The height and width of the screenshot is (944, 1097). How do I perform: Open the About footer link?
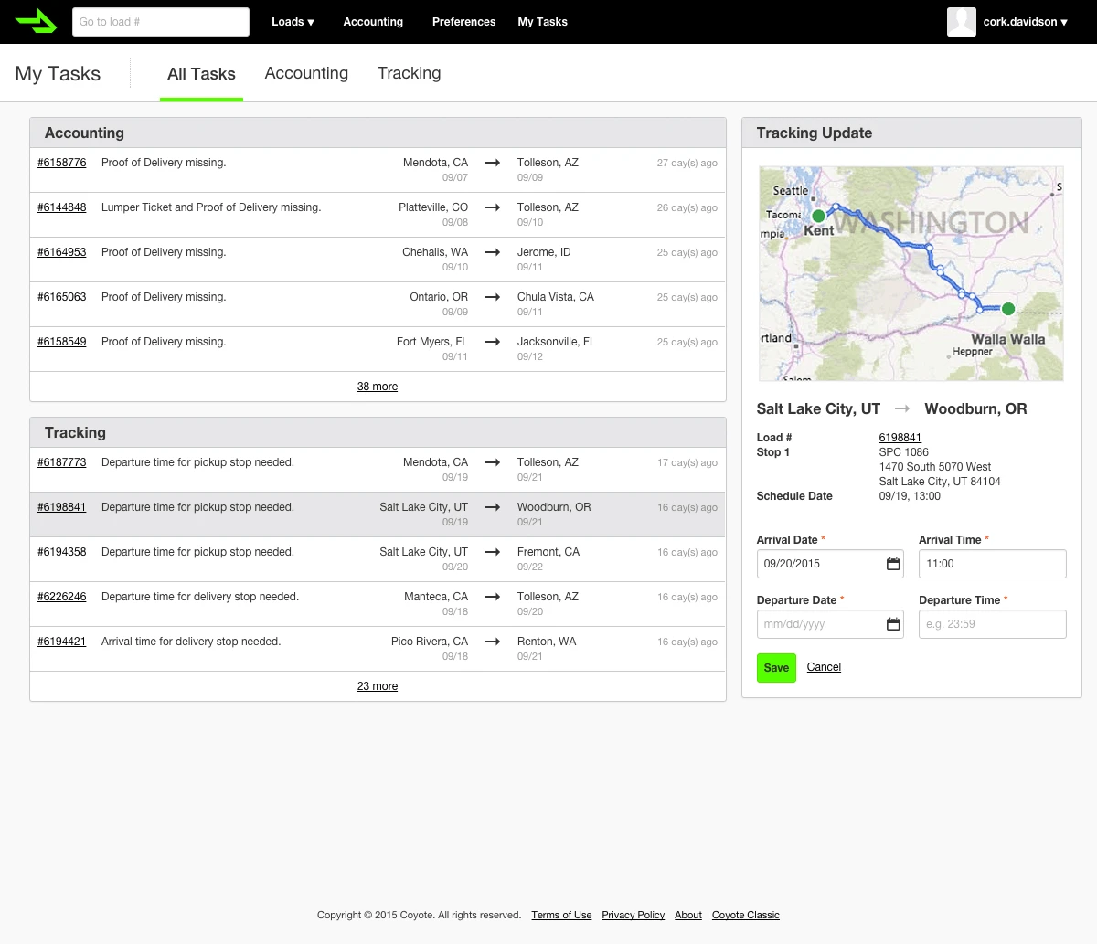click(x=688, y=915)
